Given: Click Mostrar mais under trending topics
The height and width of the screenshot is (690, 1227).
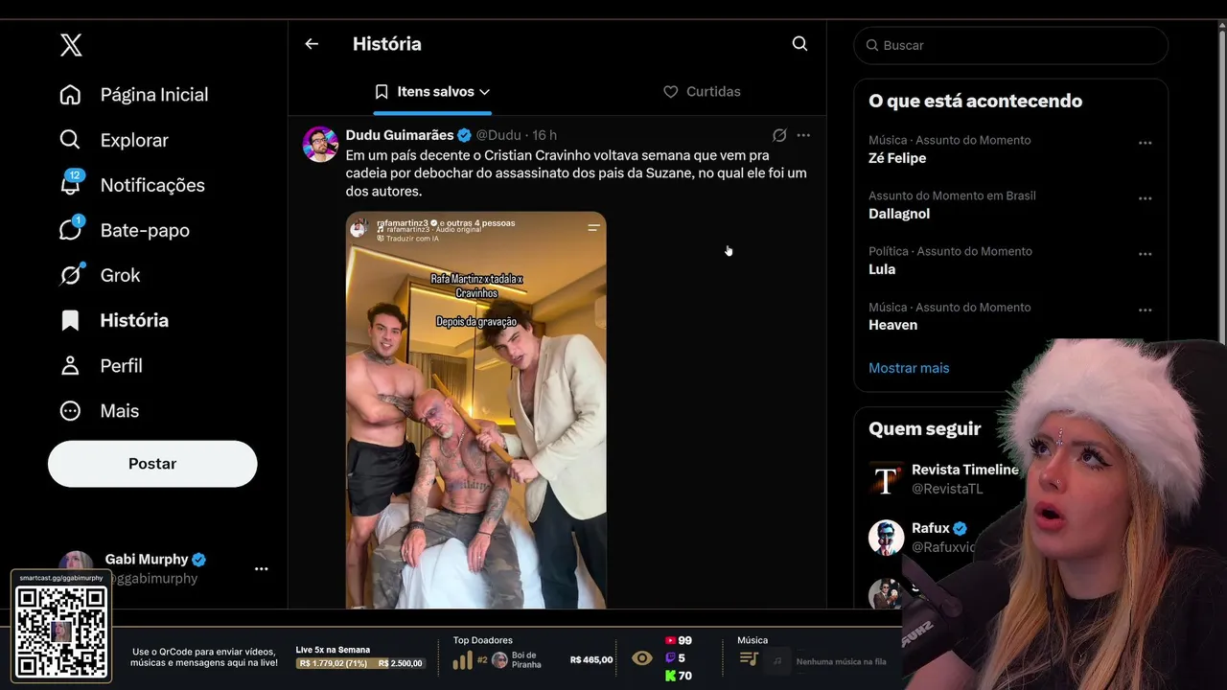Looking at the screenshot, I should (909, 368).
